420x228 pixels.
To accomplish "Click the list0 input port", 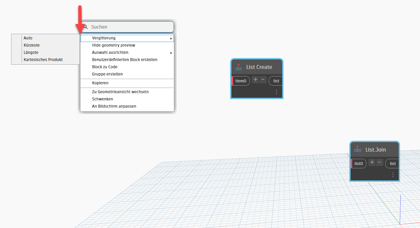I will click(x=359, y=163).
